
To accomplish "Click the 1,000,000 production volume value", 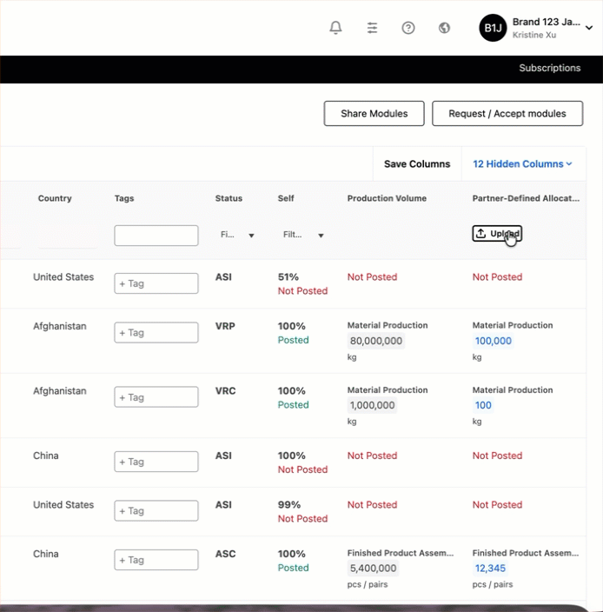I will tap(372, 405).
